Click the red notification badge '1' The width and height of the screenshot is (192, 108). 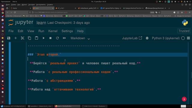coord(184,99)
